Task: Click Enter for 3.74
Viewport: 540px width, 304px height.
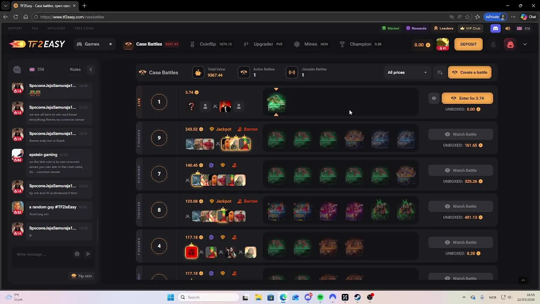Action: point(467,98)
